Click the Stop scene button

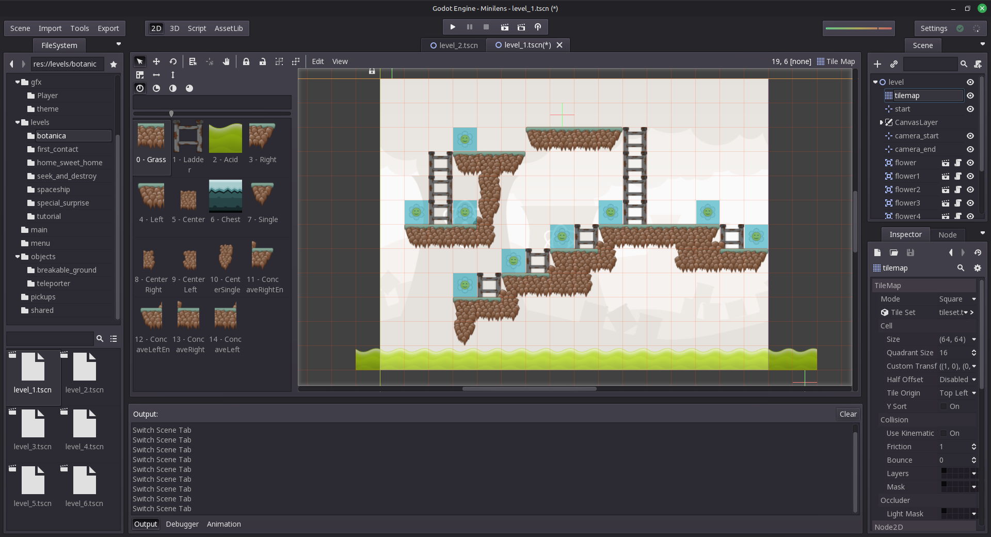coord(486,27)
